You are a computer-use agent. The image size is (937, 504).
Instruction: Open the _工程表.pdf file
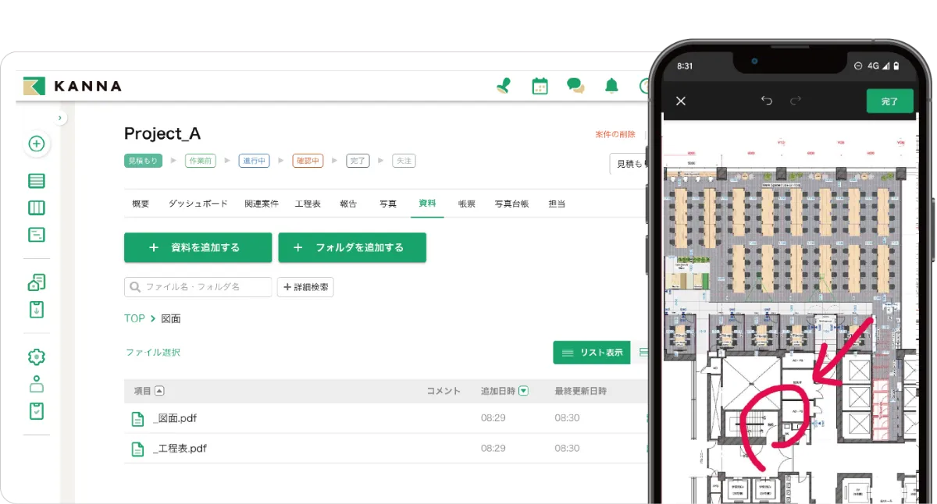[180, 449]
